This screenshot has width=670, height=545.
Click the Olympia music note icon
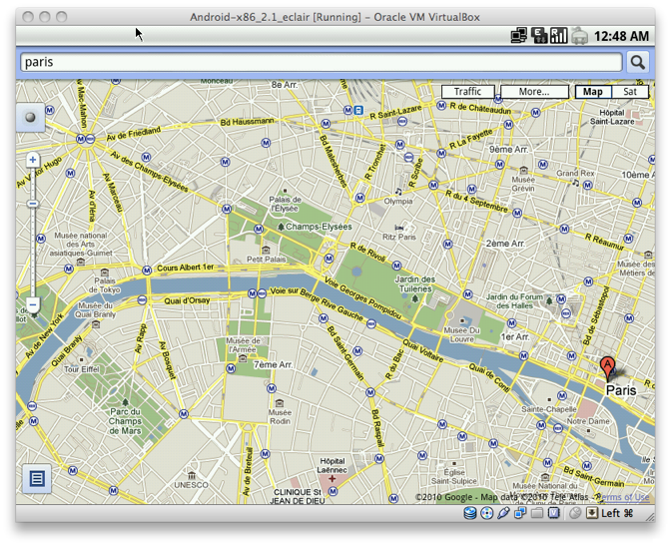(398, 191)
